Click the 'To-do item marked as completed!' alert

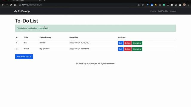tap(95, 28)
